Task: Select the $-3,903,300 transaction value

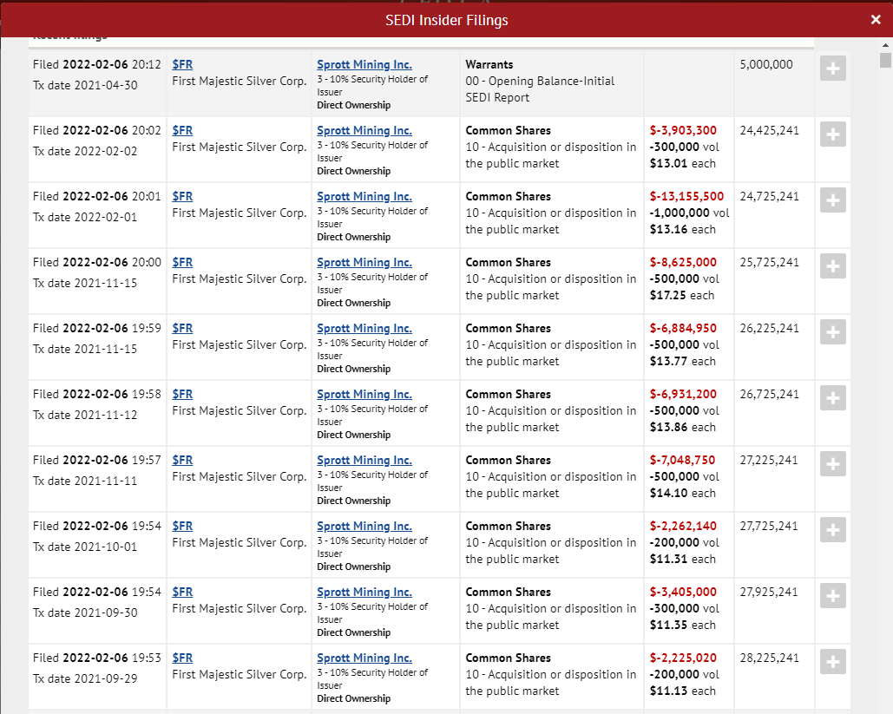Action: point(683,130)
